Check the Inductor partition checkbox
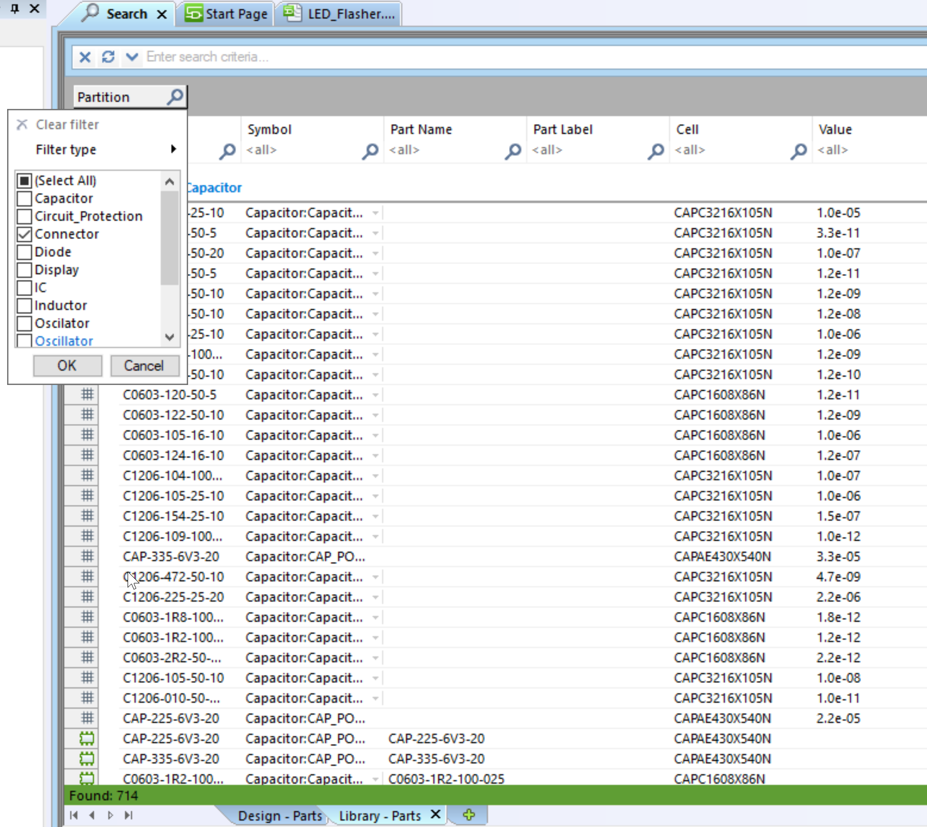 point(24,305)
